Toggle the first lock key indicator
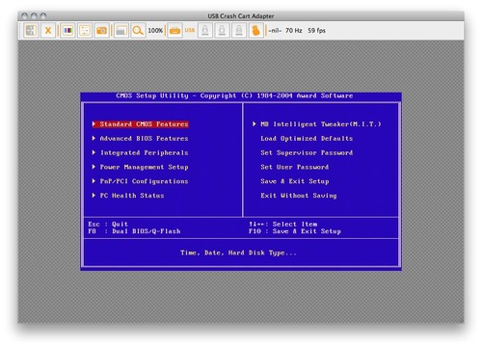Screen dimensions: 482x348 click(x=205, y=31)
